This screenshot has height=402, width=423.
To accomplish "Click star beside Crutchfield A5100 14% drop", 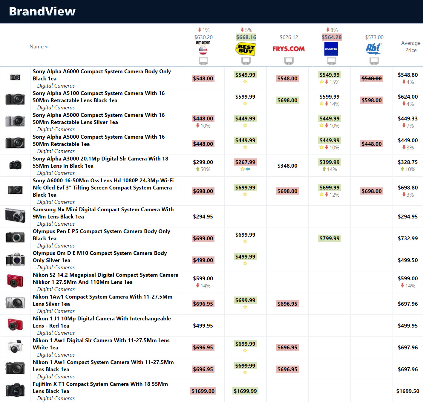I will [x=321, y=103].
